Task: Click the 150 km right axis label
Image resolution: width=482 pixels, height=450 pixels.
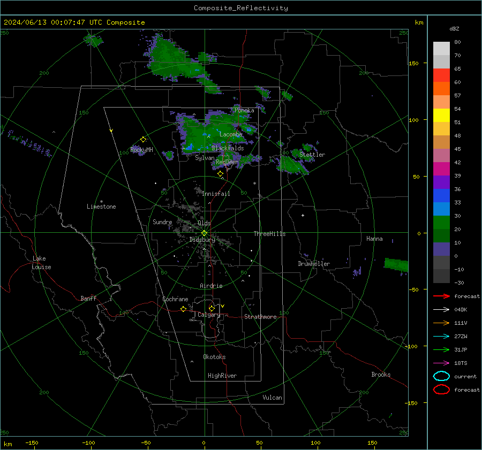Action: click(x=413, y=63)
